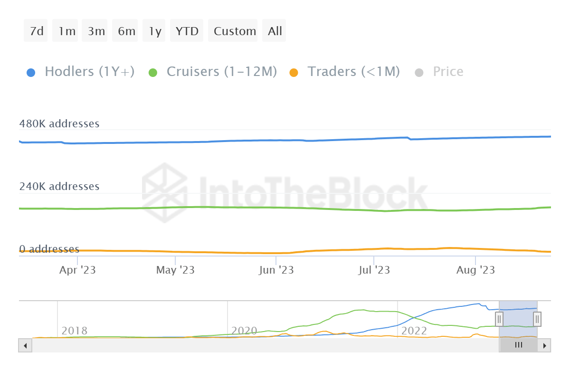This screenshot has height=380, width=570.
Task: Click the blue Hodlers legend dot
Action: [x=31, y=73]
